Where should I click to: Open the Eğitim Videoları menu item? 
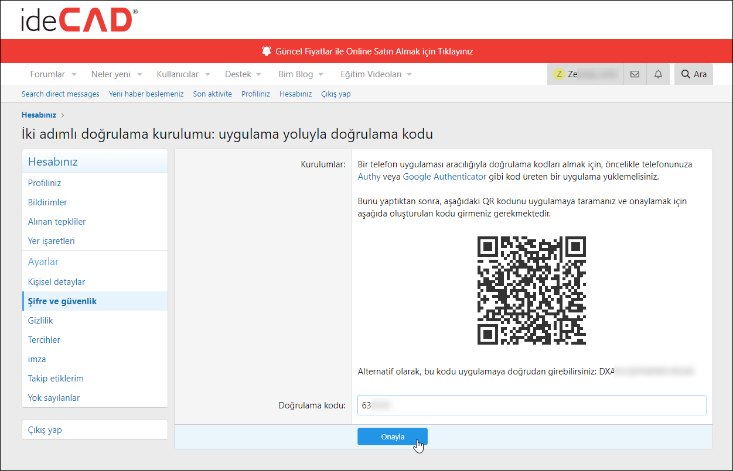tap(371, 74)
